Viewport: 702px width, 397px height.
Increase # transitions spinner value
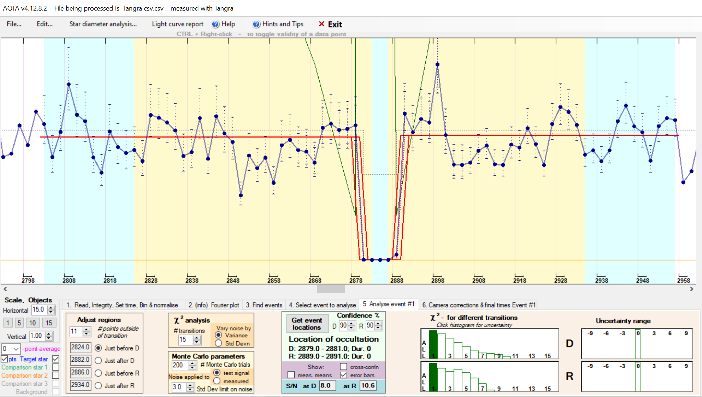point(197,337)
